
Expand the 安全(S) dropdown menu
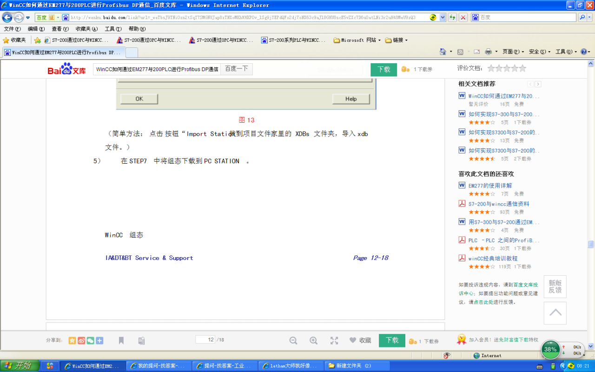point(540,52)
